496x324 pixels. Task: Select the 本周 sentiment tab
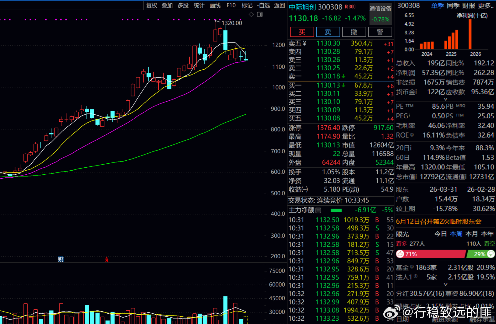tap(456, 234)
